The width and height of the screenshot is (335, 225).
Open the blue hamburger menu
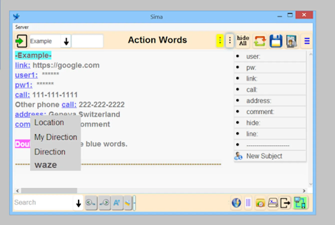click(x=307, y=41)
